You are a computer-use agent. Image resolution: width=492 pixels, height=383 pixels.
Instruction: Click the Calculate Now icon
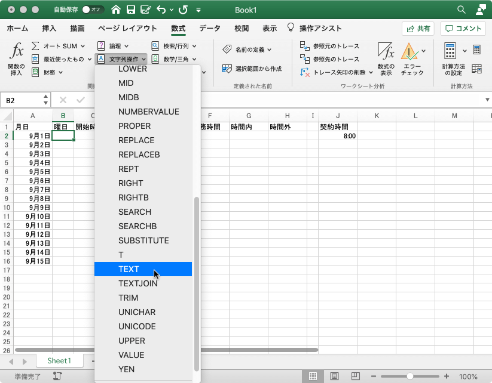(476, 50)
